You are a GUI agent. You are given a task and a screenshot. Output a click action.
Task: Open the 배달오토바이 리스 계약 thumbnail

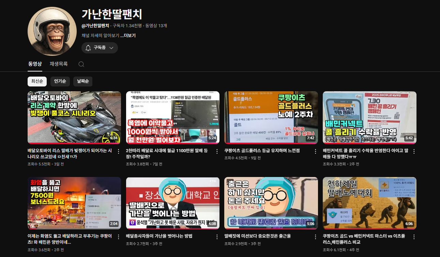point(74,117)
